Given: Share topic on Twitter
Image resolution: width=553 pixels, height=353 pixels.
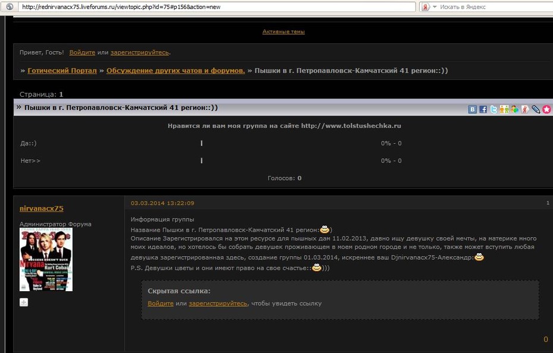Looking at the screenshot, I should (494, 109).
